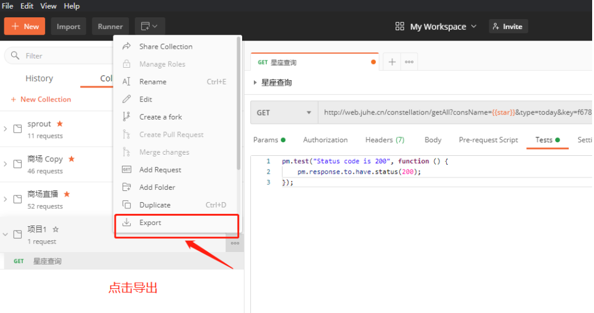Star the 项目1 collection
This screenshot has width=594, height=313.
[x=55, y=229]
